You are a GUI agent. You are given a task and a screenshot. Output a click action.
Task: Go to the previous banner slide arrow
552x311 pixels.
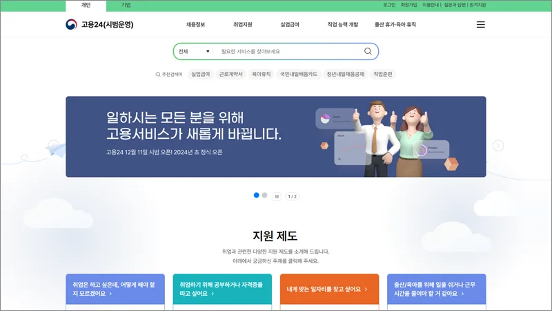54,146
